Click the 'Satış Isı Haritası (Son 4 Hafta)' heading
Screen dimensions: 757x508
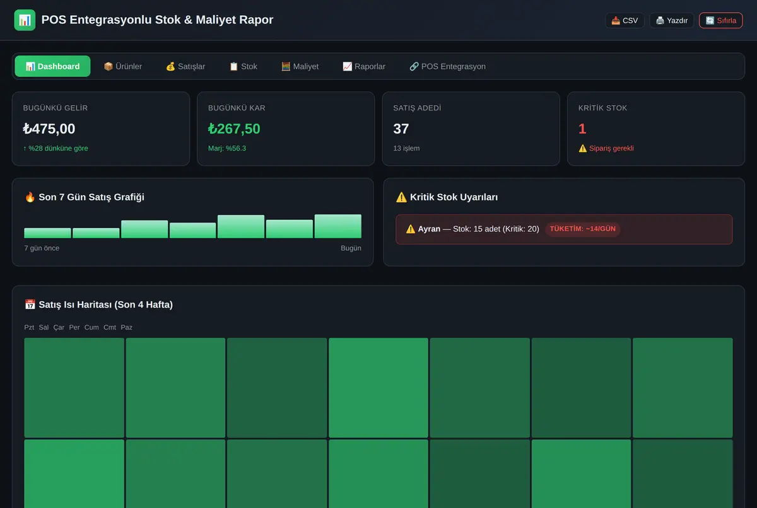(98, 304)
